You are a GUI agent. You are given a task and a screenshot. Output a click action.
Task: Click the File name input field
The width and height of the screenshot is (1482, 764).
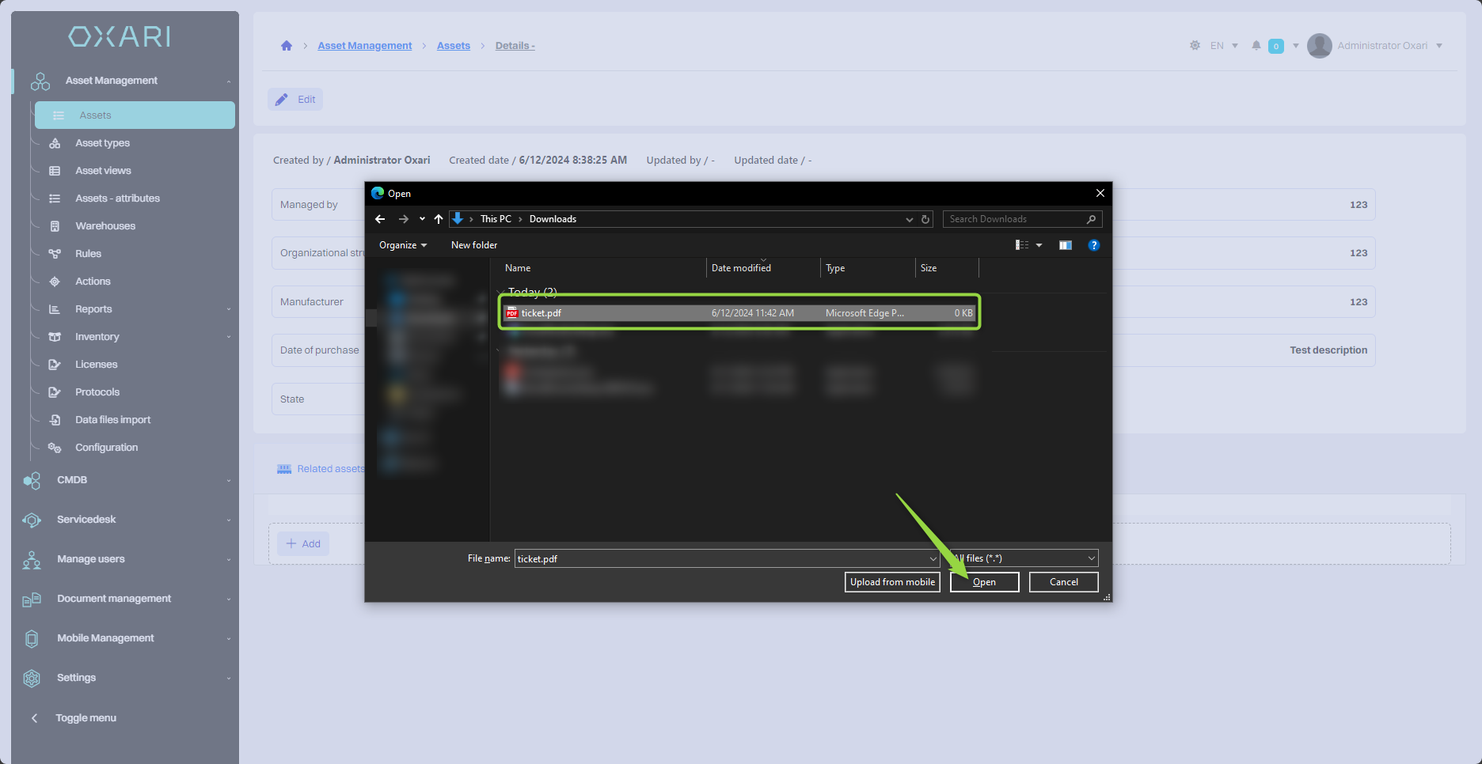(x=720, y=558)
